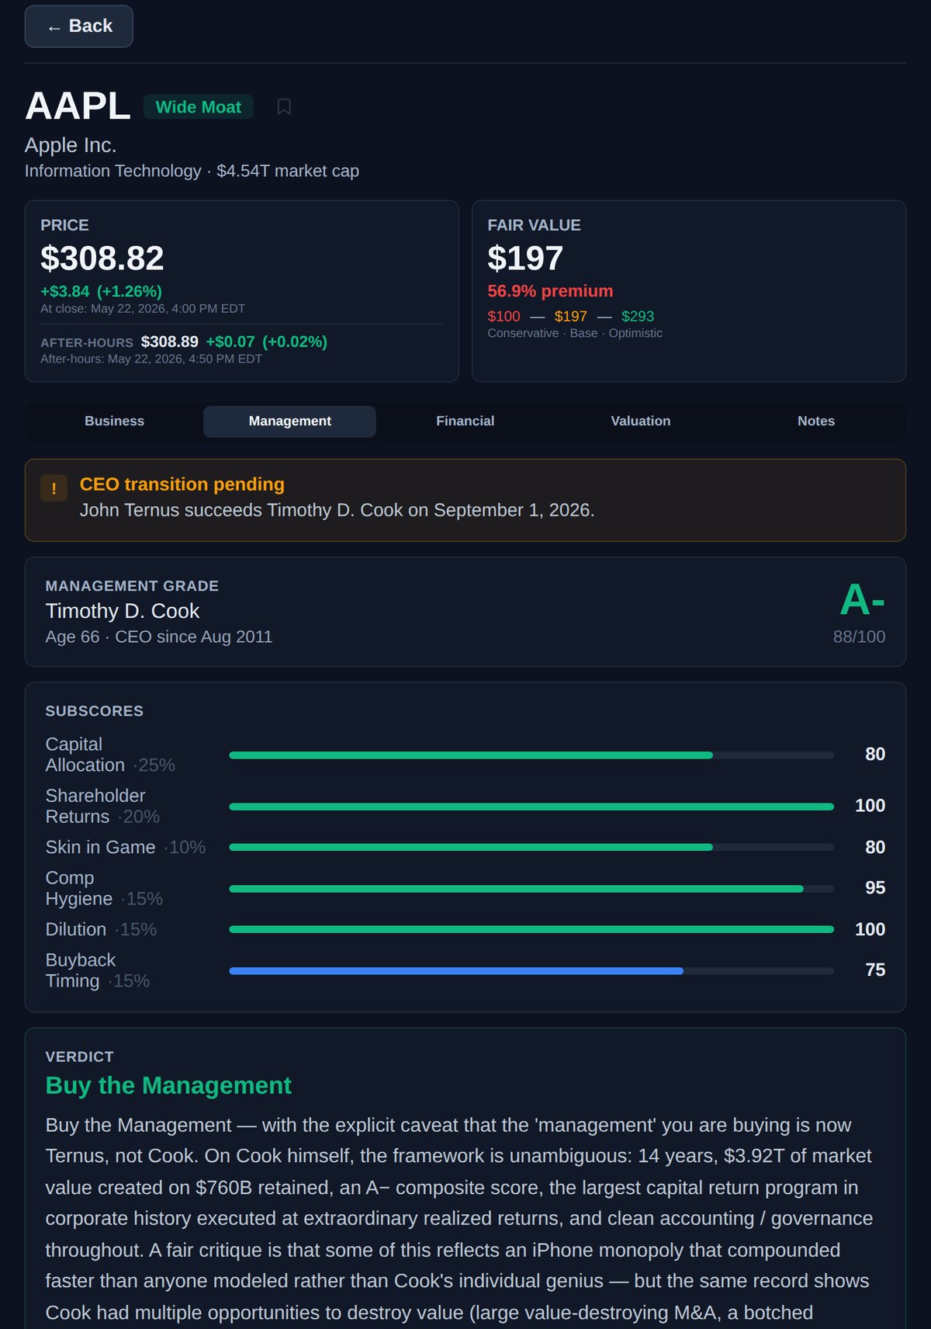The height and width of the screenshot is (1329, 931).
Task: Toggle the bookmark icon beside AAPL
Action: tap(284, 107)
